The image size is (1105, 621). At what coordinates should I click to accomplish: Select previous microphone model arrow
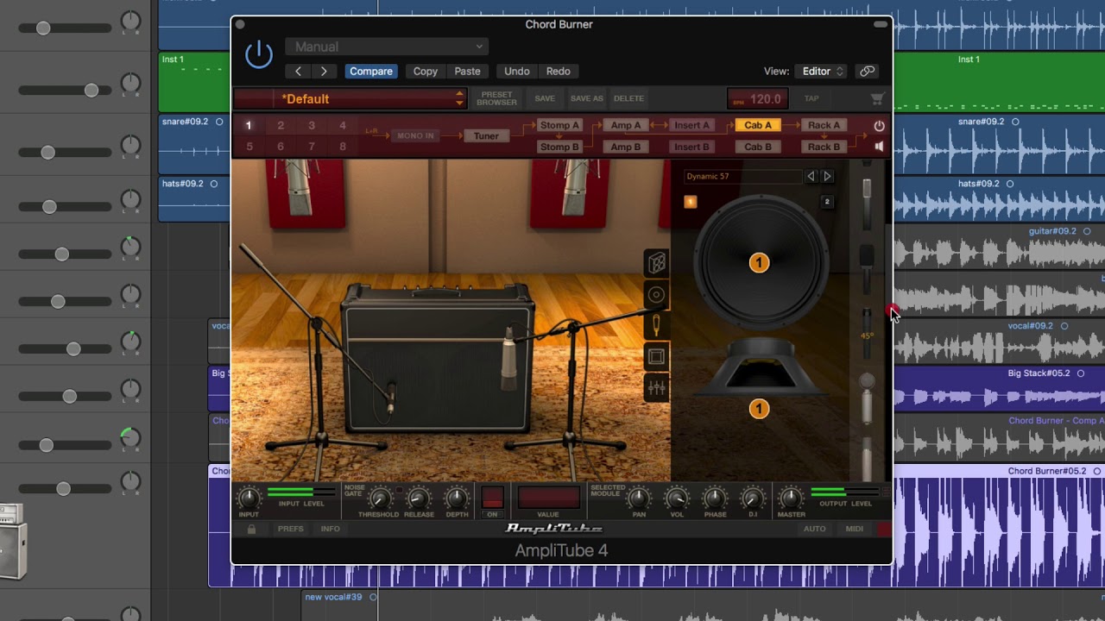[811, 177]
